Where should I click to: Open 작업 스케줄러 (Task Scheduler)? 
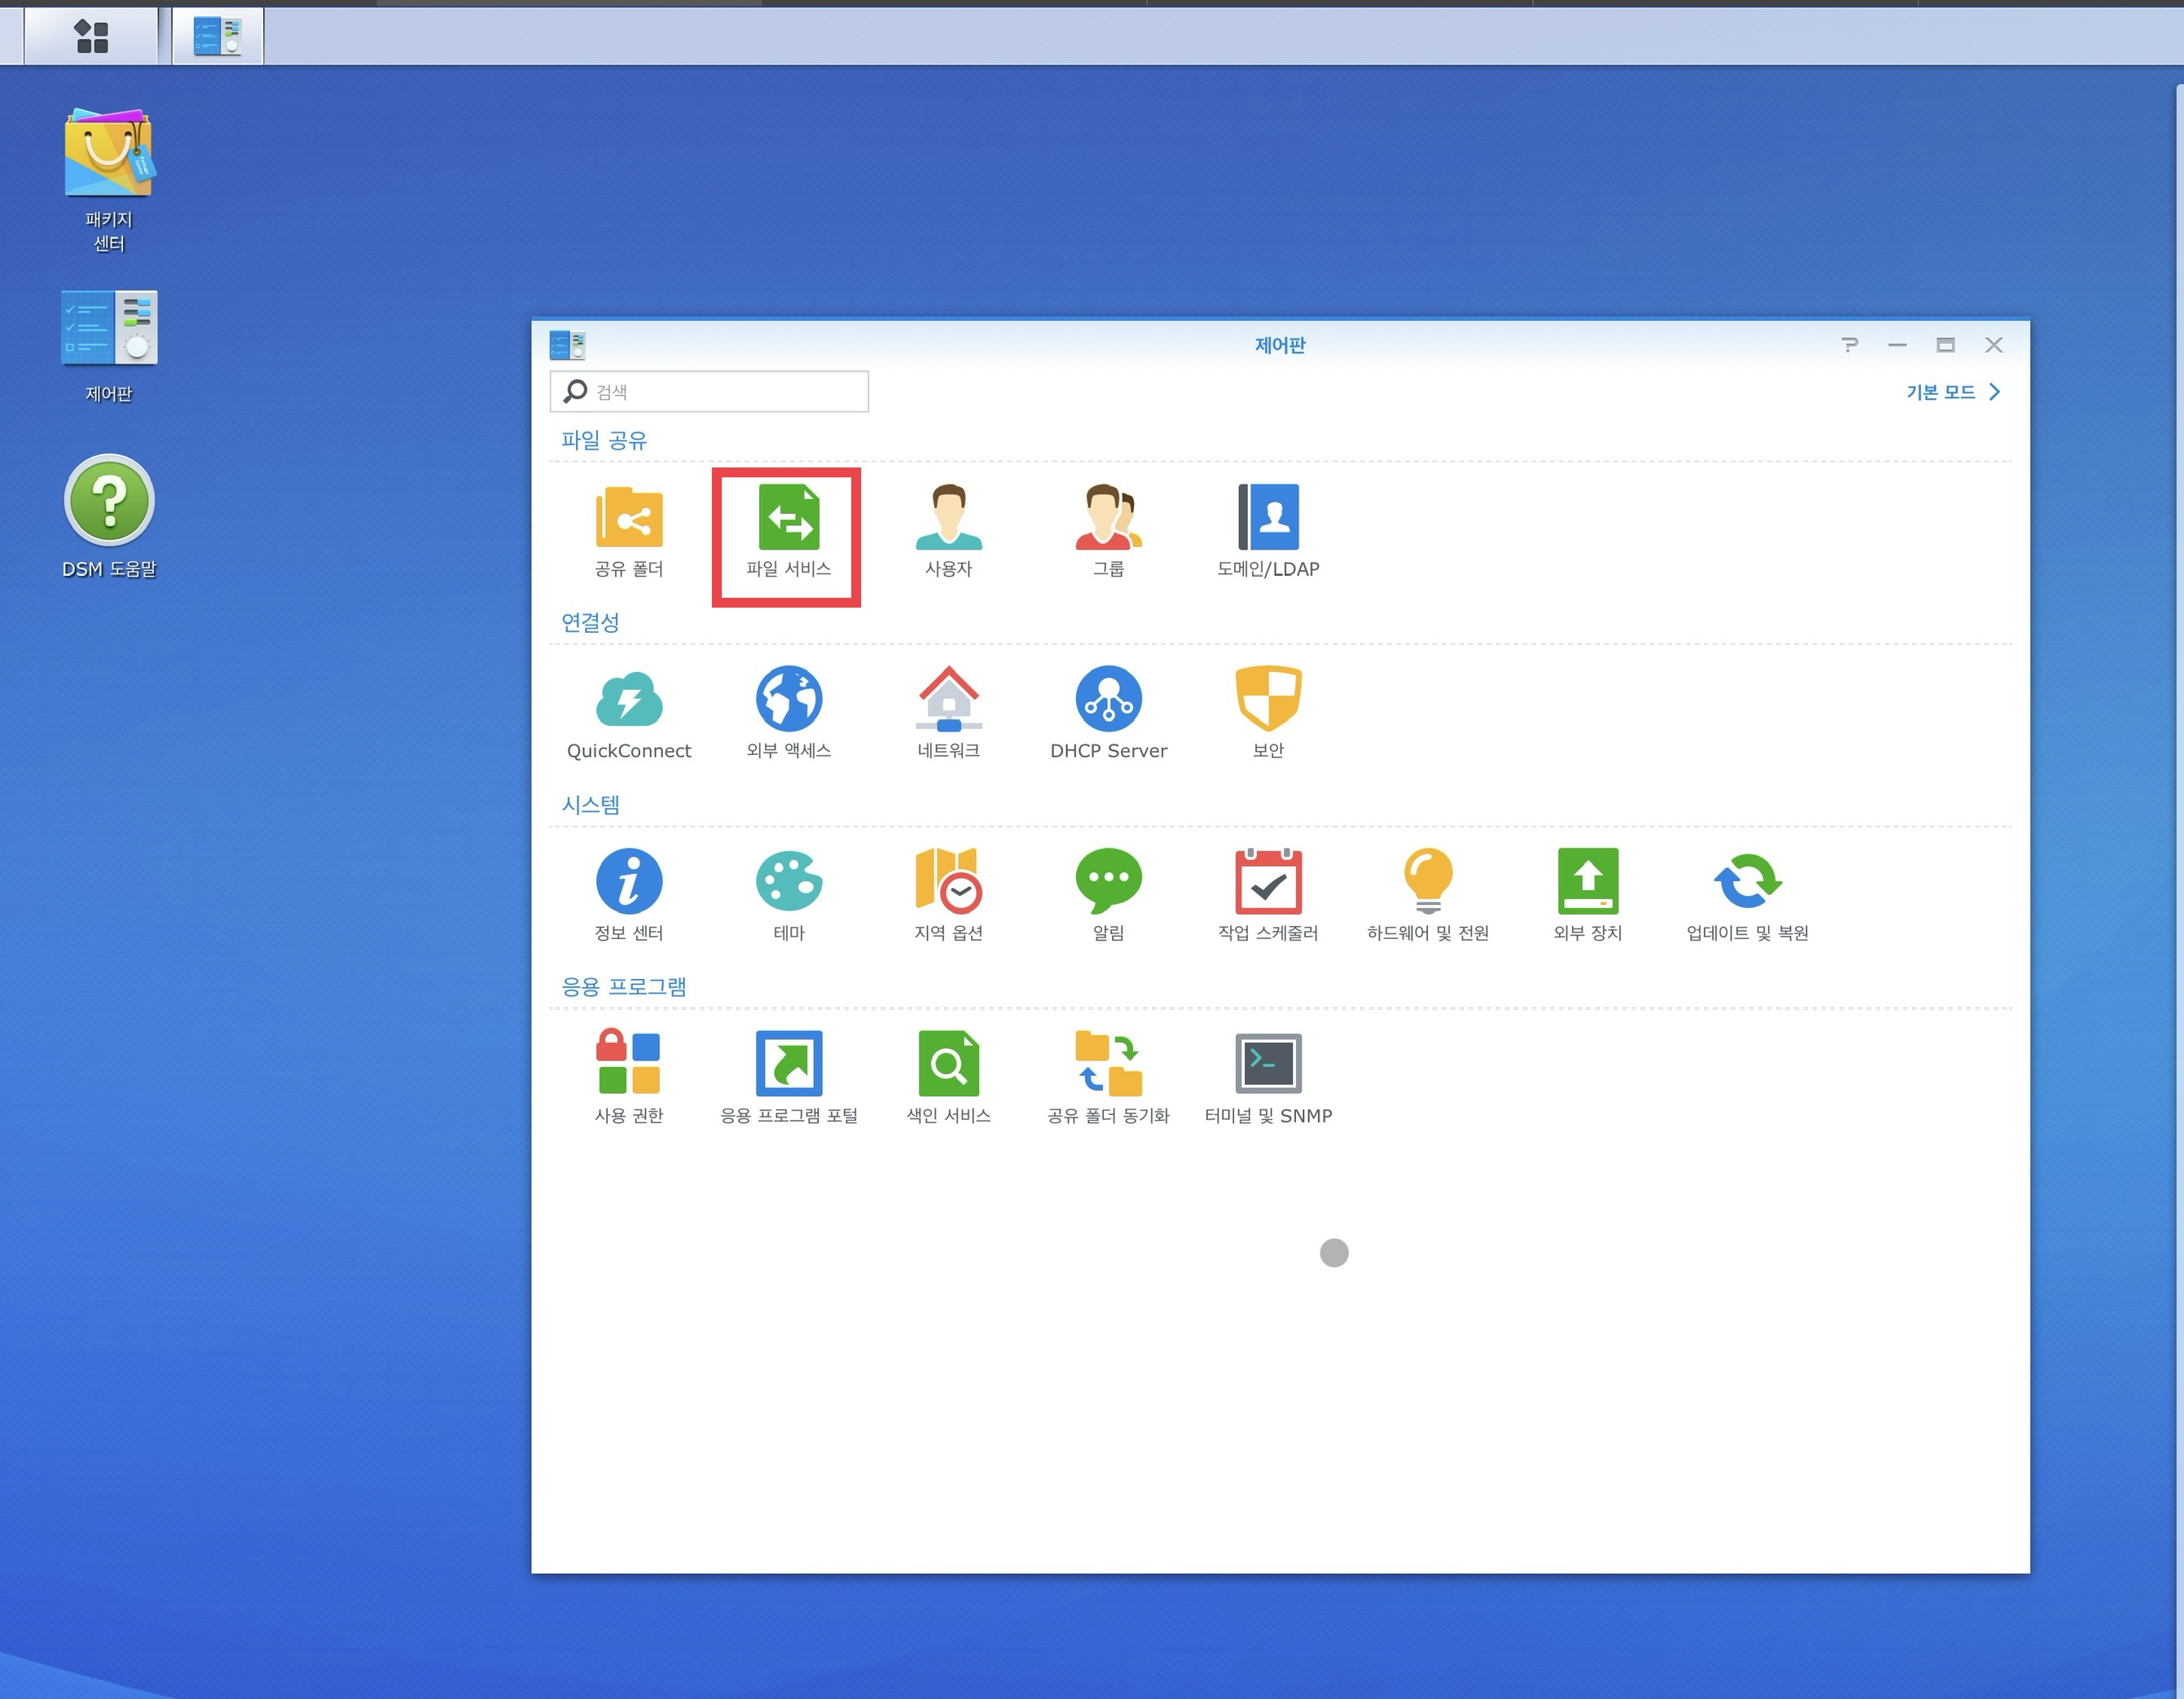pos(1268,896)
